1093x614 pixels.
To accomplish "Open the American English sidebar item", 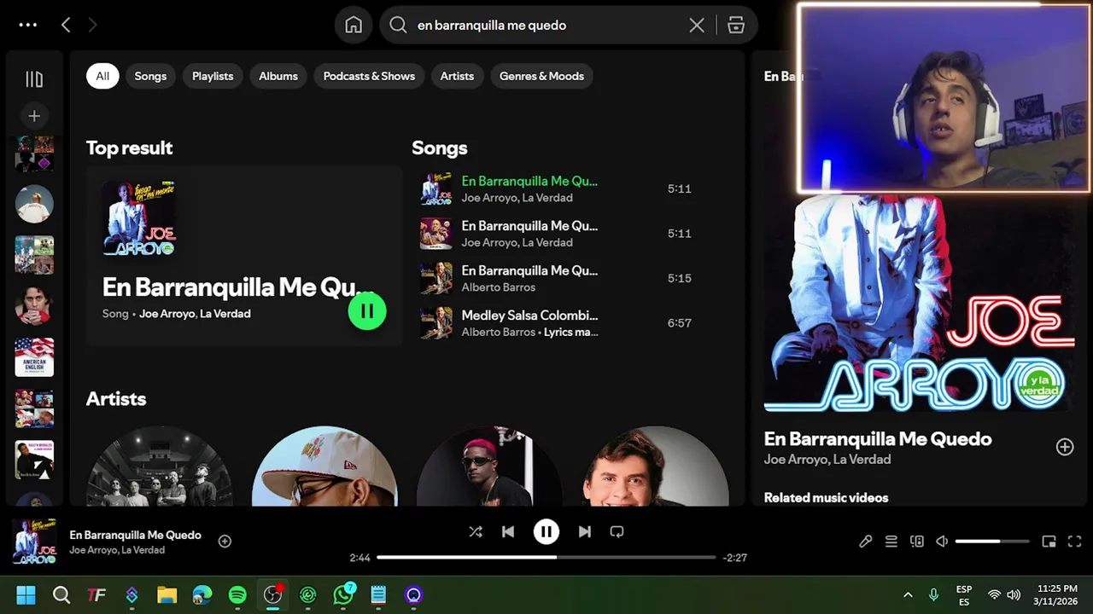I will [34, 357].
